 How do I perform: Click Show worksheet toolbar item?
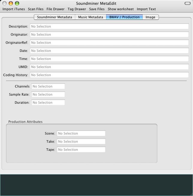tap(121, 9)
